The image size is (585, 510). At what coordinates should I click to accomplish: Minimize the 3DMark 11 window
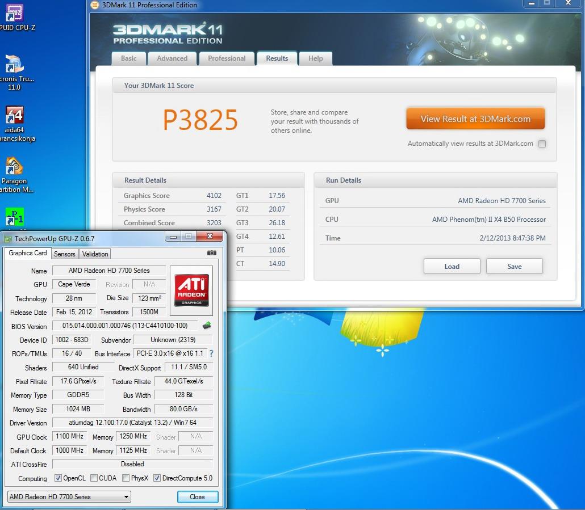pyautogui.click(x=531, y=3)
